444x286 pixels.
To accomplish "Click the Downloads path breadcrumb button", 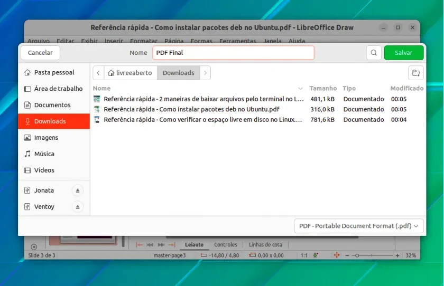I will [x=179, y=73].
